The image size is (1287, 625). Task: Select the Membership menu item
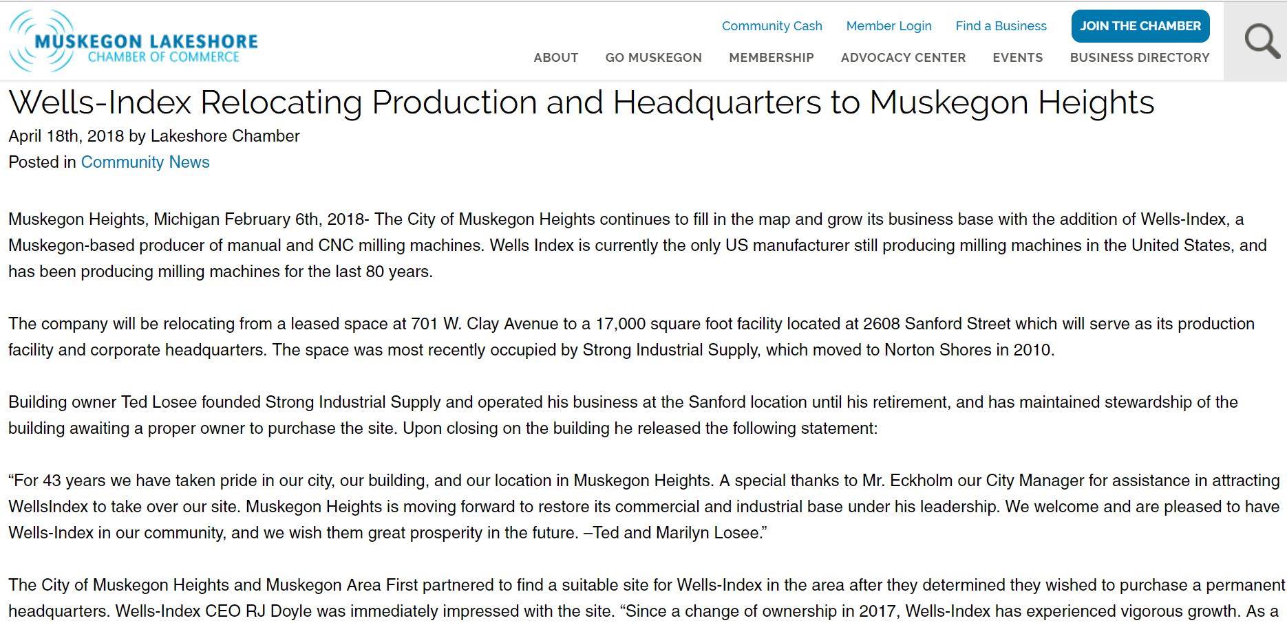pyautogui.click(x=771, y=58)
